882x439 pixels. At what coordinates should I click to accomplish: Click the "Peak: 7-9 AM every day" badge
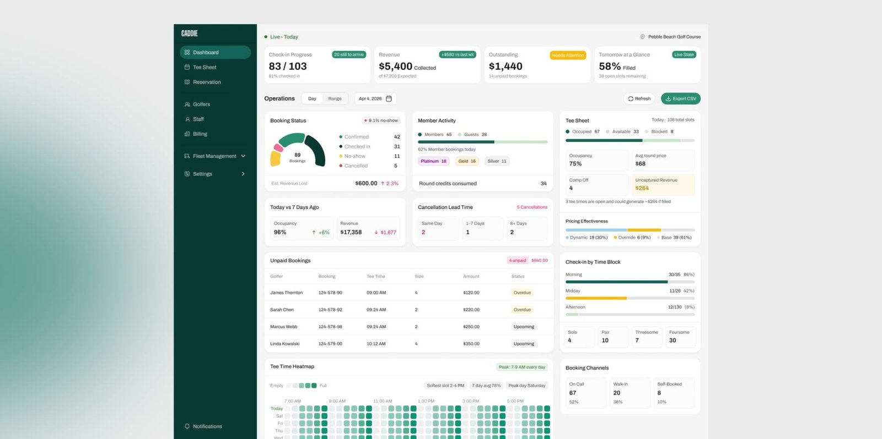[x=521, y=367]
